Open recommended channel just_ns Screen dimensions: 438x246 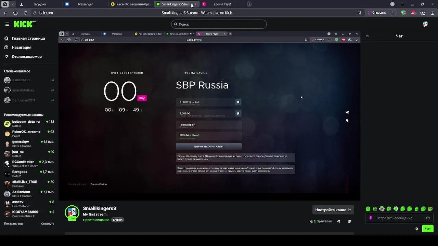[29, 154]
